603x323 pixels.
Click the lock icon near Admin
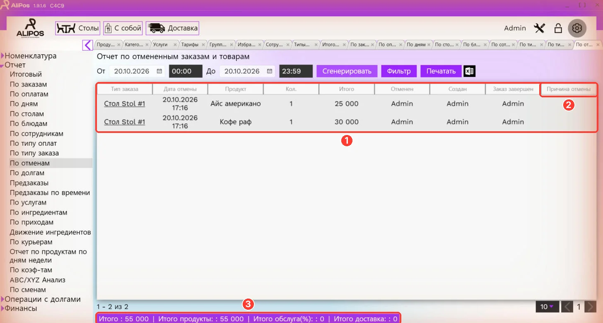[558, 28]
